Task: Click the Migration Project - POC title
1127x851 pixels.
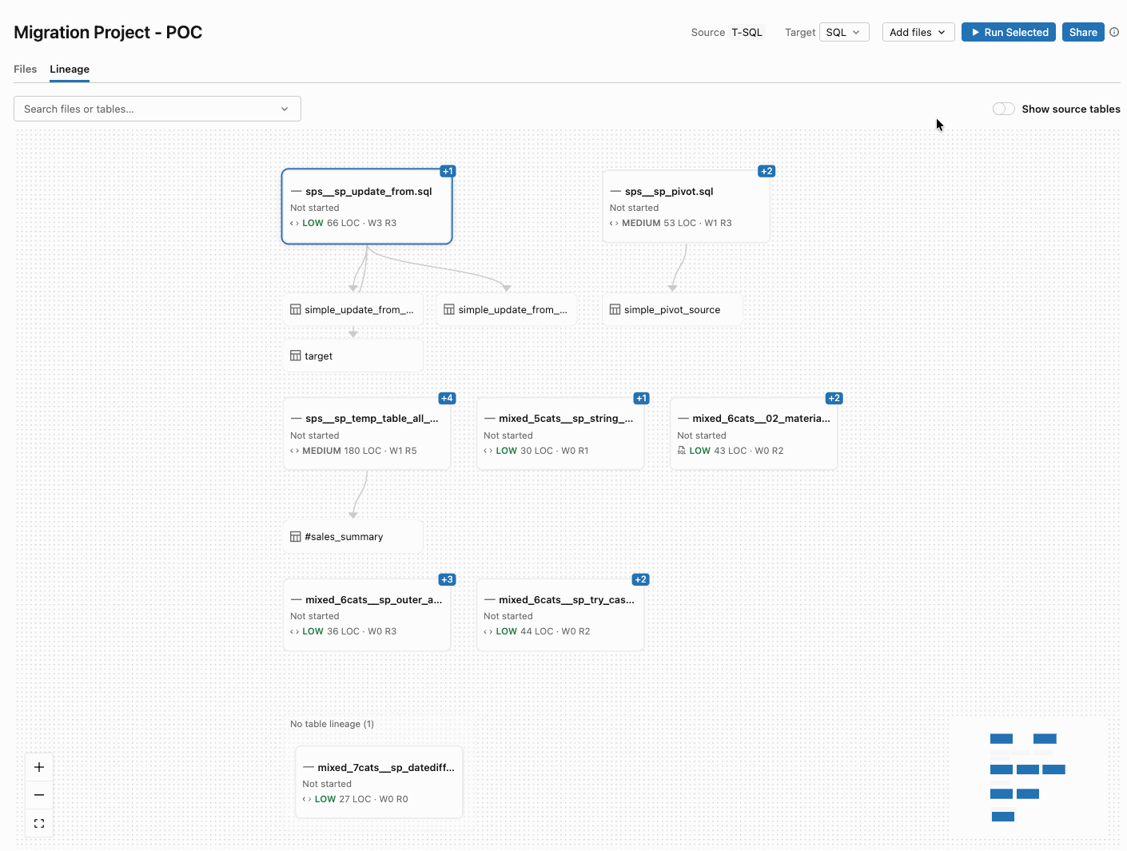Action: [x=108, y=32]
